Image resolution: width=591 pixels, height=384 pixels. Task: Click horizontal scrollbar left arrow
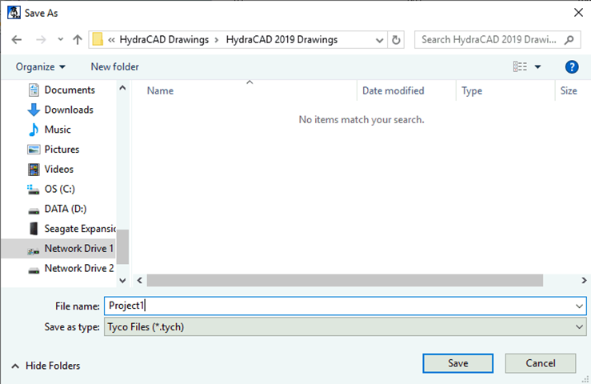(140, 280)
